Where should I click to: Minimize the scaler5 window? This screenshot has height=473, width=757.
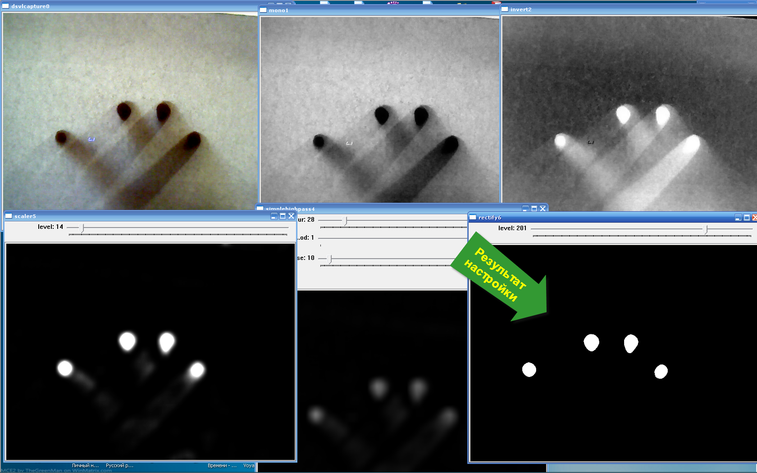point(274,216)
